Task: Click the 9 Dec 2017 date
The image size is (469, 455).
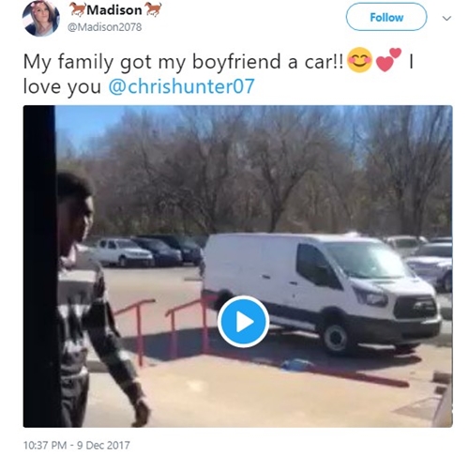Action: pos(103,445)
